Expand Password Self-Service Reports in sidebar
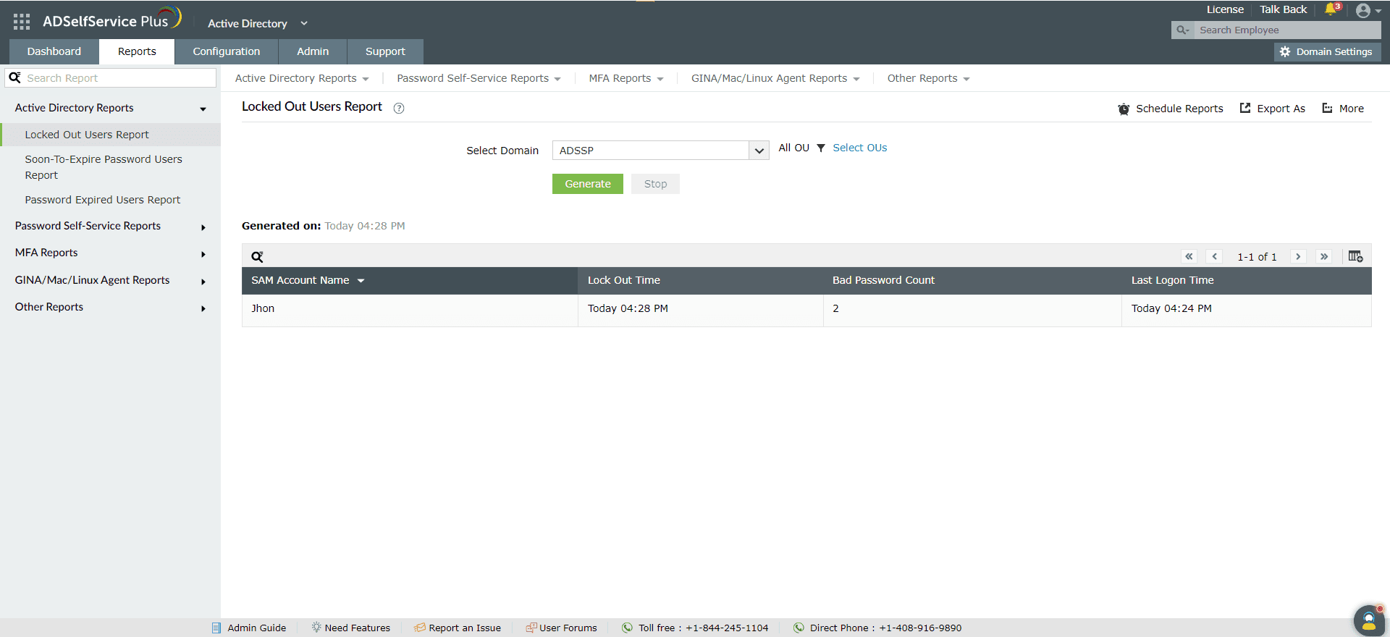Screen dimensions: 1390x637 pyautogui.click(x=110, y=226)
